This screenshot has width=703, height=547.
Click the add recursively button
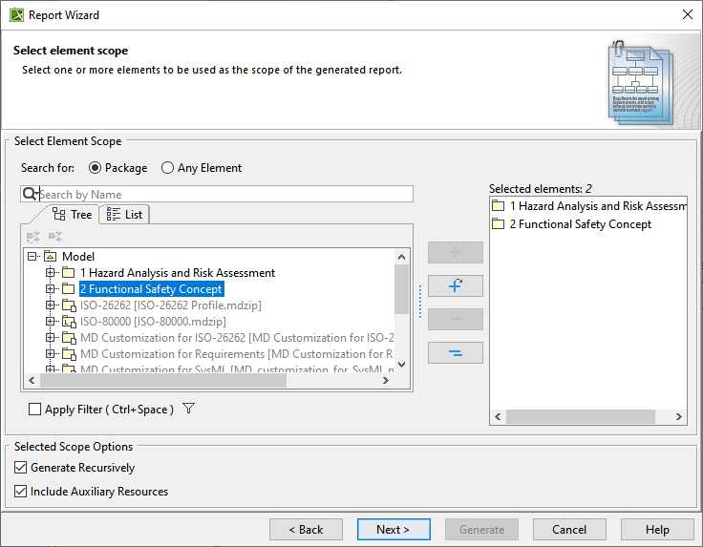point(456,285)
